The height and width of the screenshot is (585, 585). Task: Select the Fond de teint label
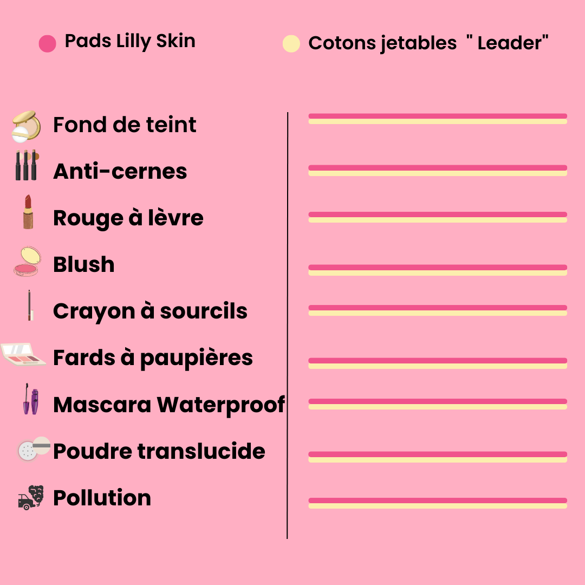coord(125,125)
